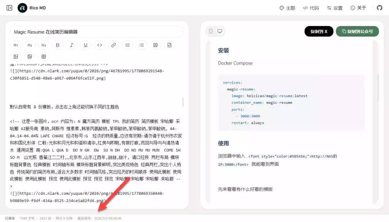Toggle bold formatting
The height and width of the screenshot is (222, 389).
[x=58, y=45]
